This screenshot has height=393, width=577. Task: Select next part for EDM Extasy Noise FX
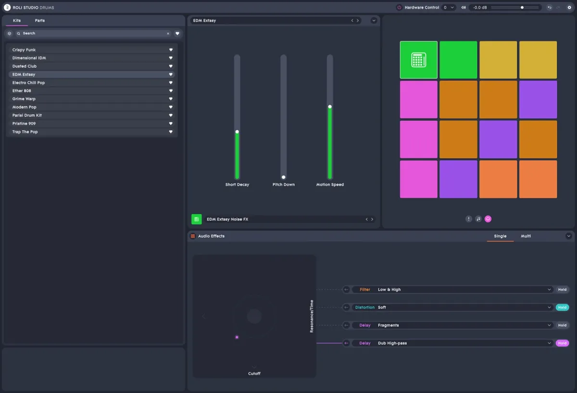[372, 219]
